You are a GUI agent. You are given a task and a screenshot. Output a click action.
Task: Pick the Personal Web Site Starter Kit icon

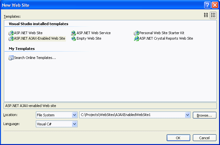(x=136, y=33)
